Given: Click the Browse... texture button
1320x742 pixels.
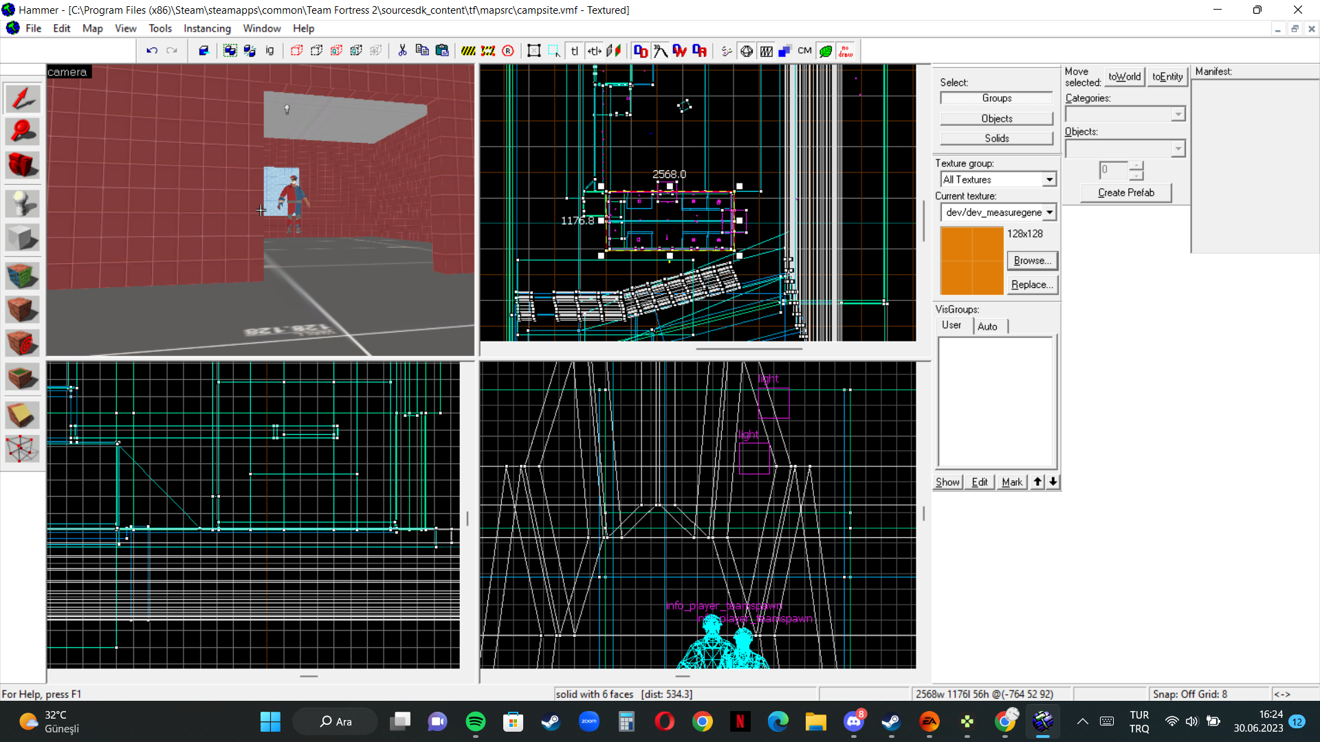Looking at the screenshot, I should [1032, 260].
